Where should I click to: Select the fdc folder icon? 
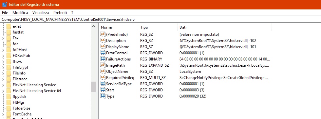pyautogui.click(x=9, y=44)
